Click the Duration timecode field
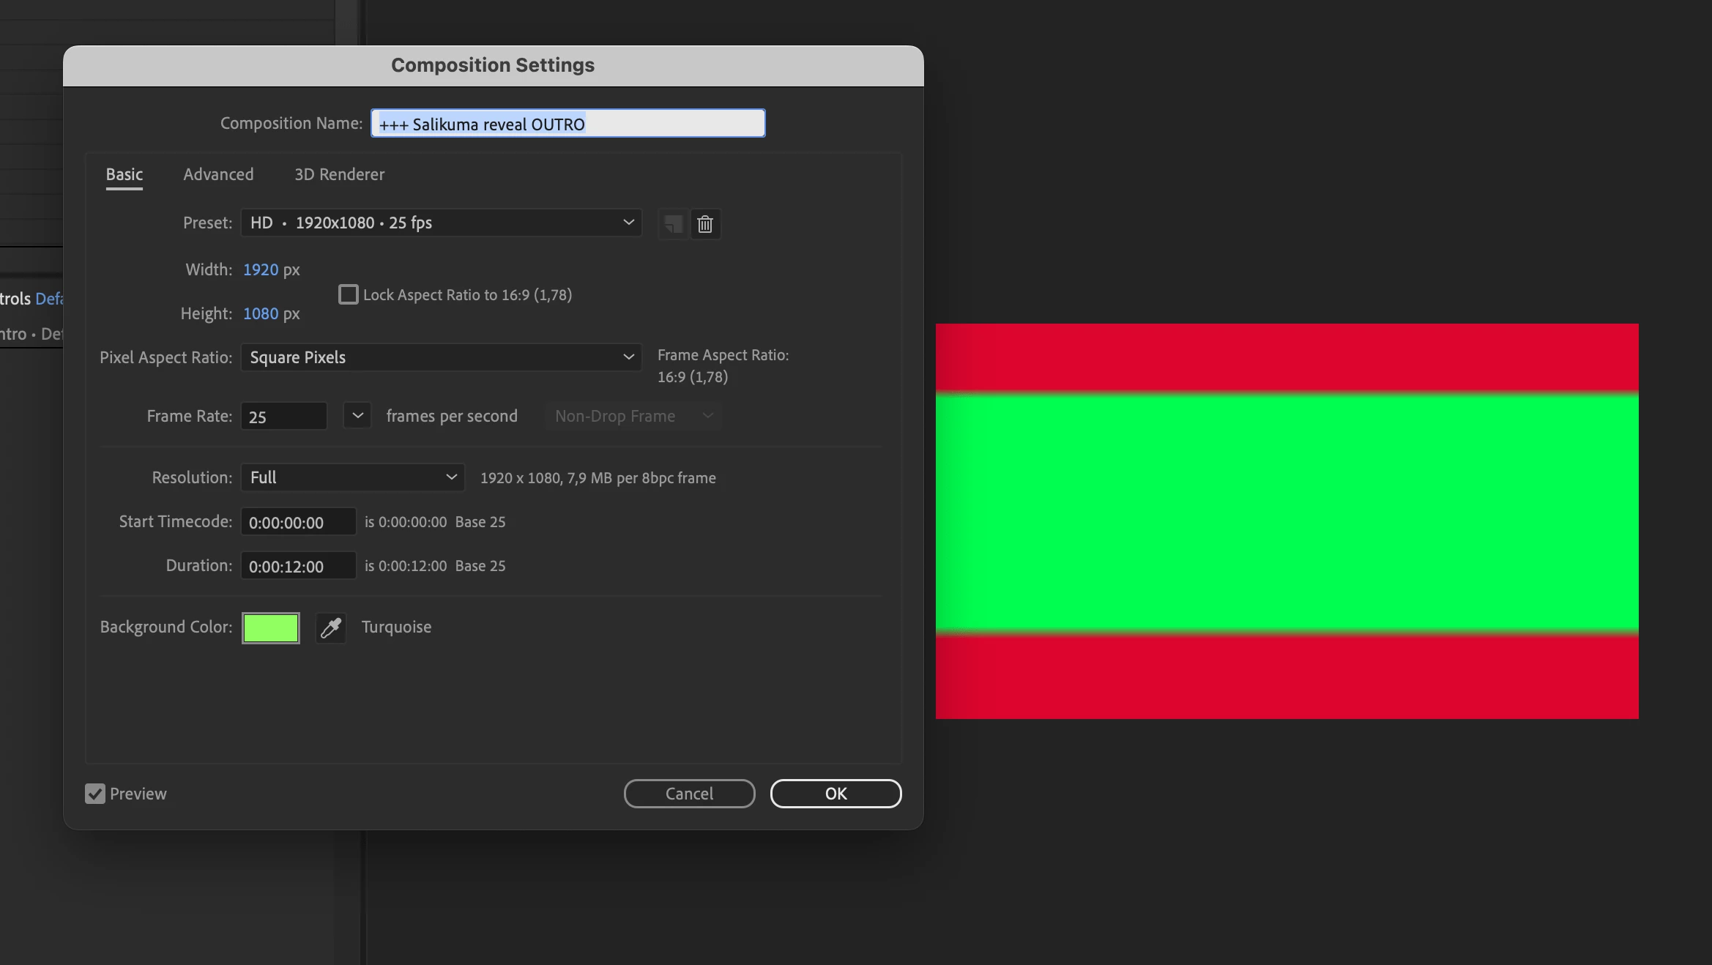The width and height of the screenshot is (1712, 965). pyautogui.click(x=298, y=566)
